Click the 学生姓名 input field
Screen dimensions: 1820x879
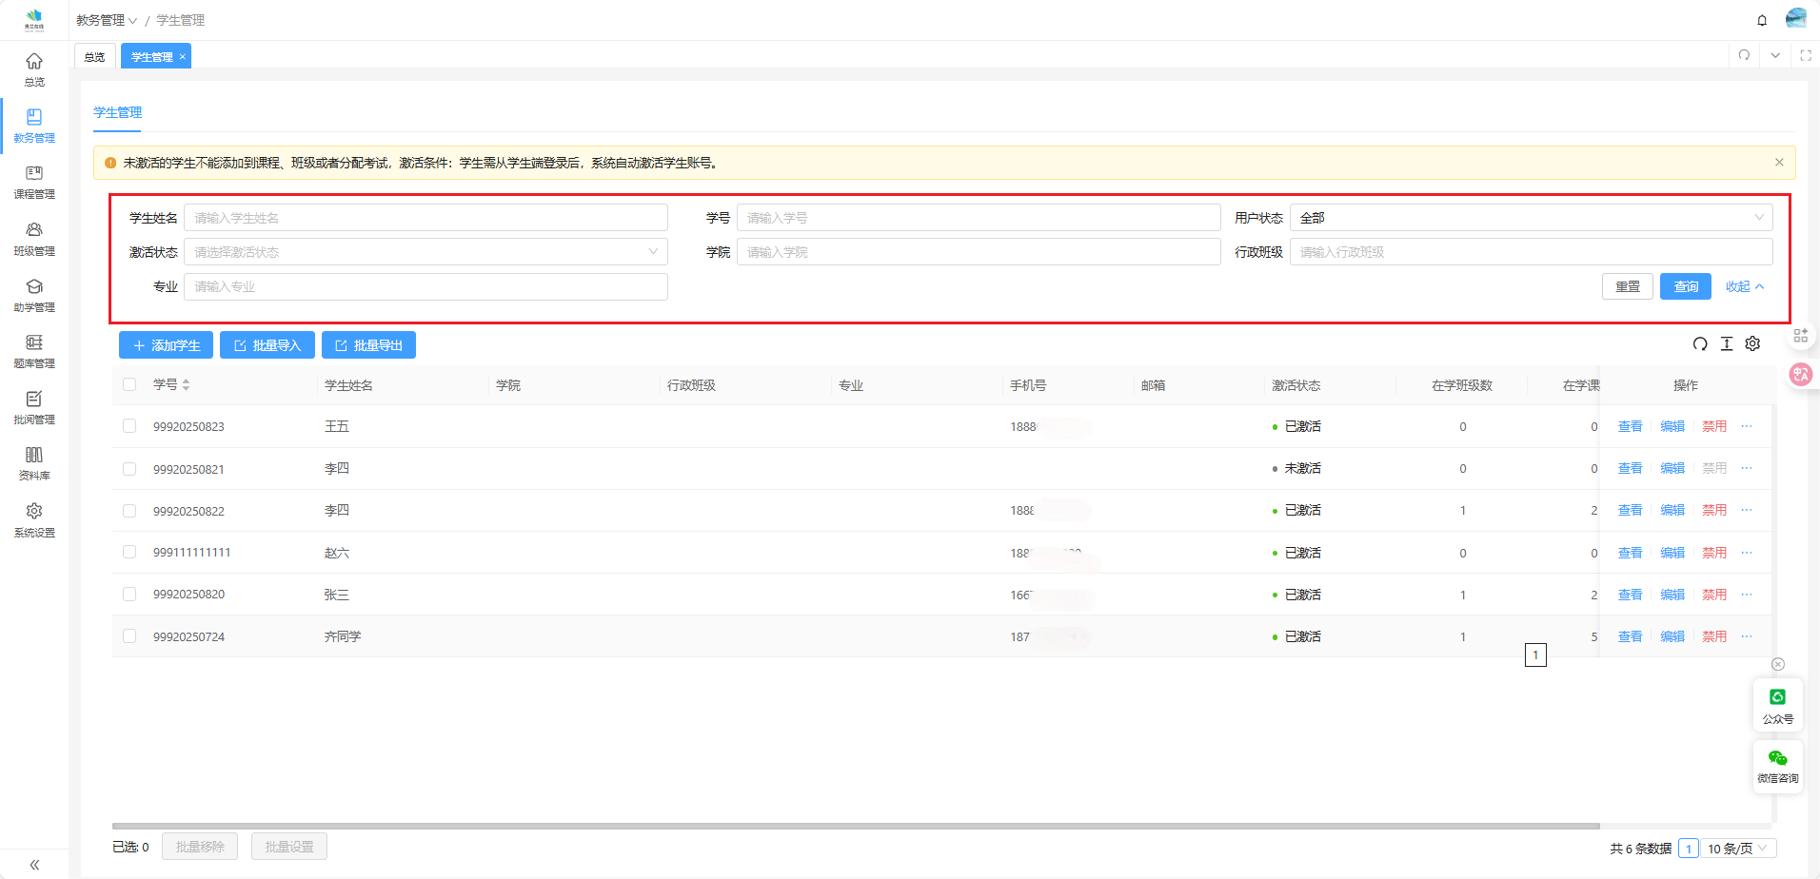coord(425,218)
